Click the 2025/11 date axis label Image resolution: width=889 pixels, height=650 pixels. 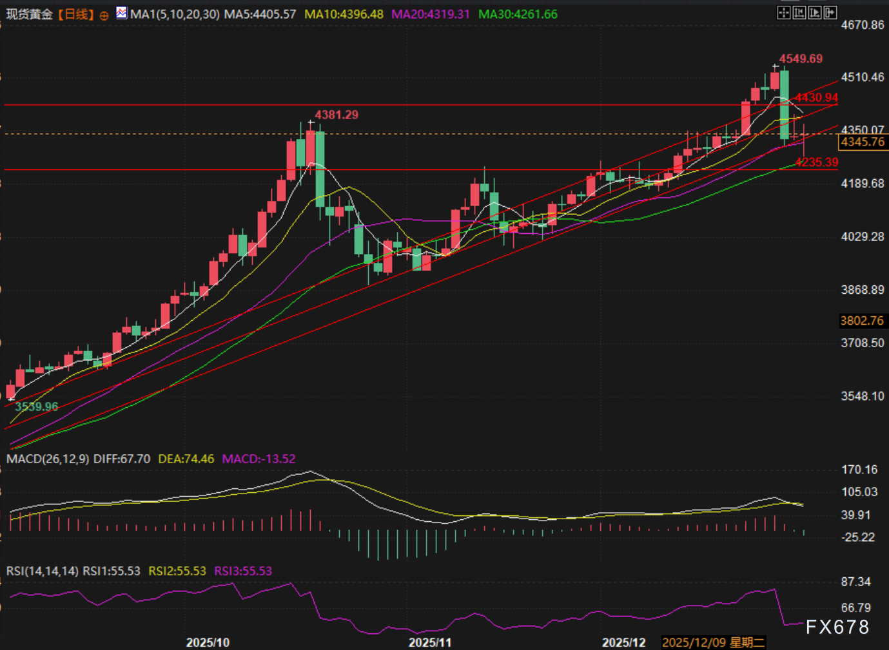pos(430,642)
